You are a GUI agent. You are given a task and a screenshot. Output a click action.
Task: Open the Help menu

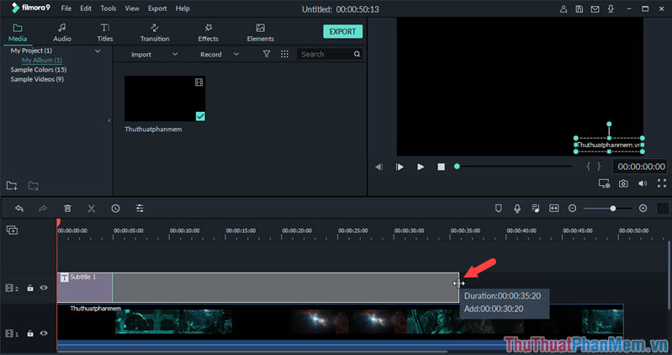(x=183, y=8)
